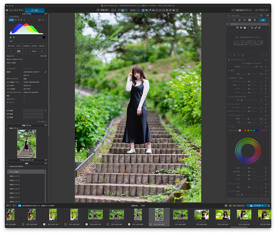Click the first GPS coordinate field
Viewport: 276px width, 234px height.
pyautogui.click(x=33, y=110)
